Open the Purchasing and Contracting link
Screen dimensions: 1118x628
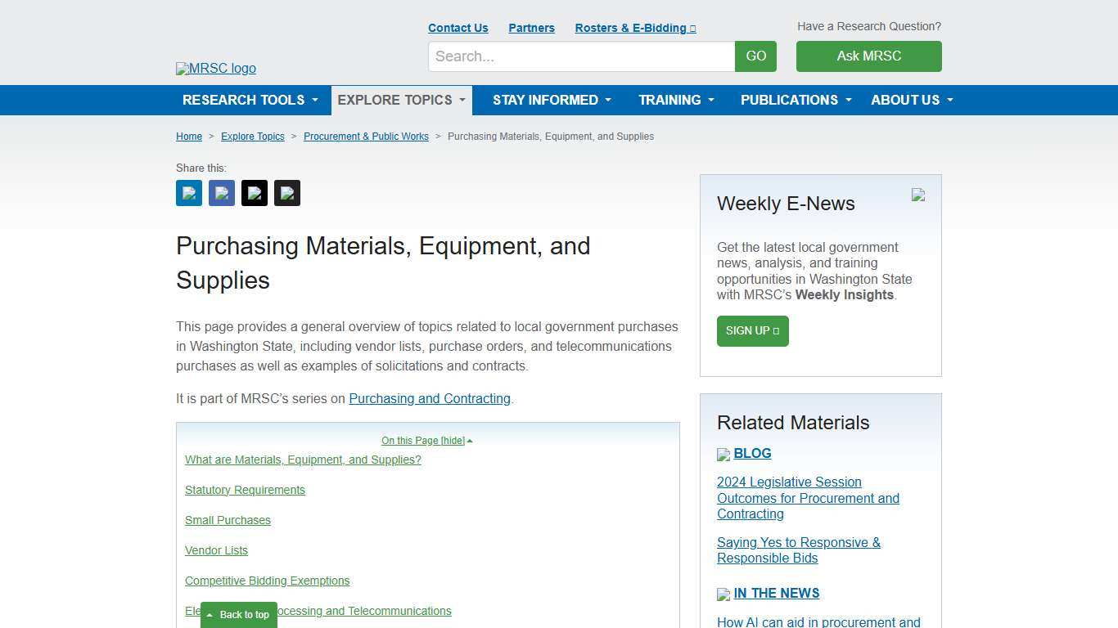tap(430, 398)
